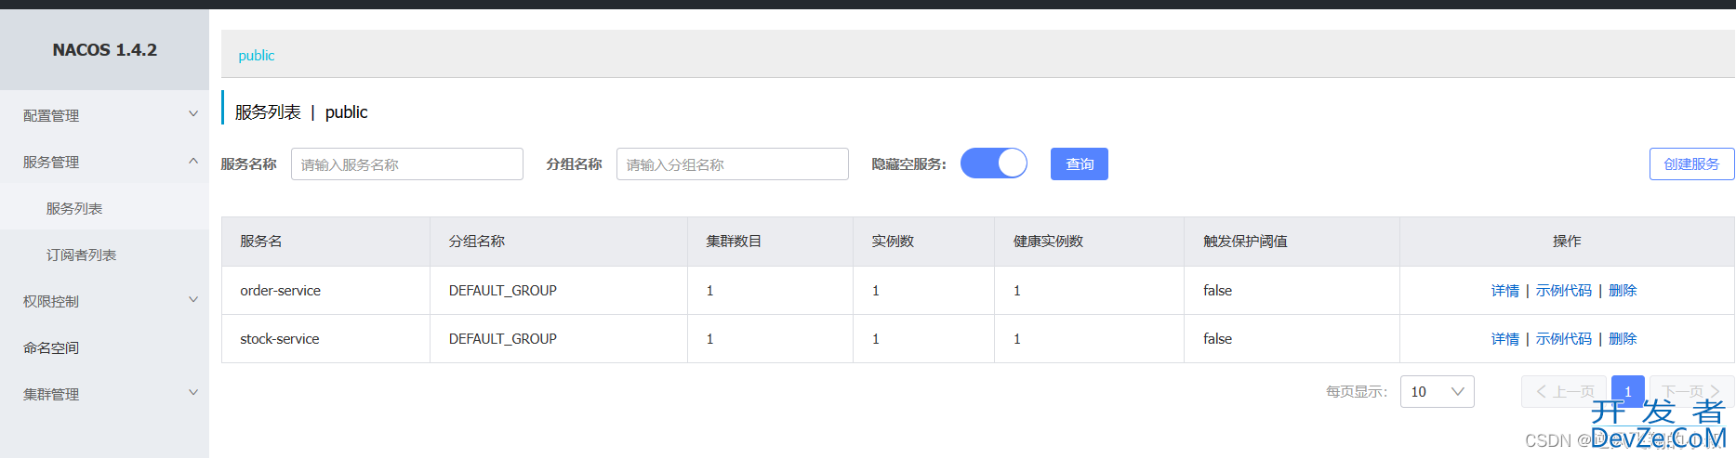Click DEFAULT_GROUP in the stock-service row

coord(503,339)
